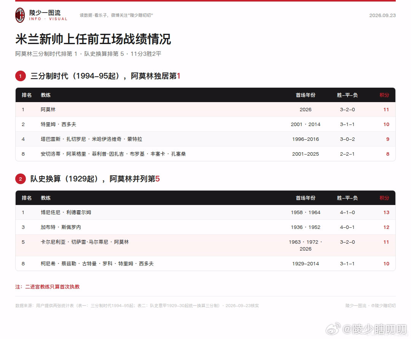Click the slogan 读数据·看乐子 text

[x=116, y=16]
